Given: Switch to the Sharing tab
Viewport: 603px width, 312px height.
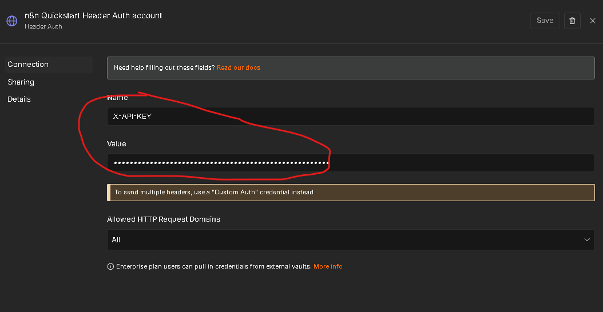Looking at the screenshot, I should point(21,82).
